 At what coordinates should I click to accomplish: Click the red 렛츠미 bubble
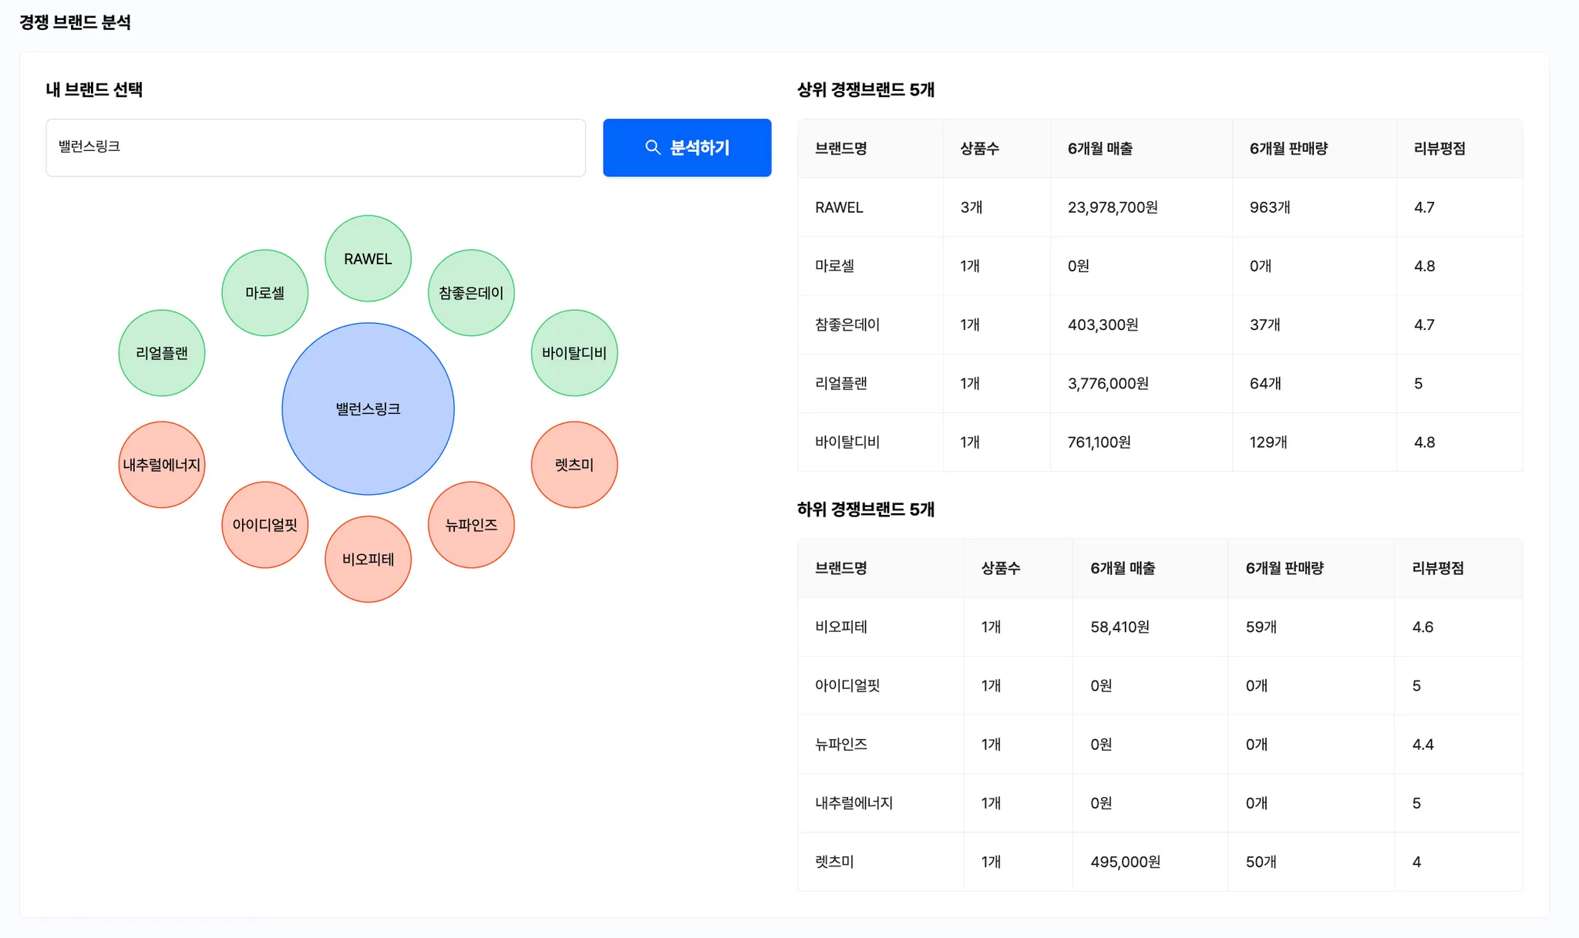574,465
